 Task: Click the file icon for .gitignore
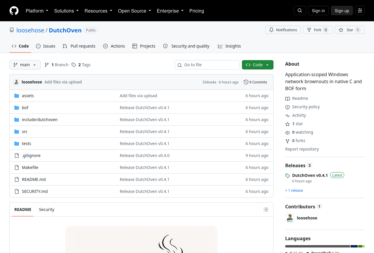[x=17, y=156]
